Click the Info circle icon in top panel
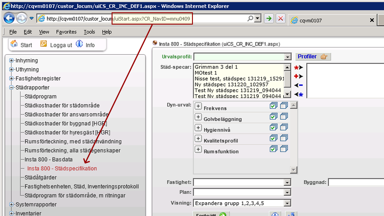This screenshot has width=384, height=216. [x=79, y=44]
